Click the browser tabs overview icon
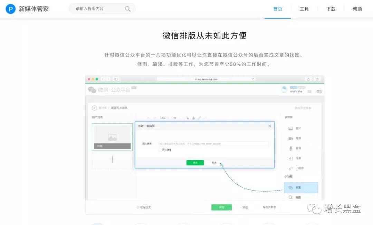Image resolution: width=373 pixels, height=225 pixels. [317, 79]
